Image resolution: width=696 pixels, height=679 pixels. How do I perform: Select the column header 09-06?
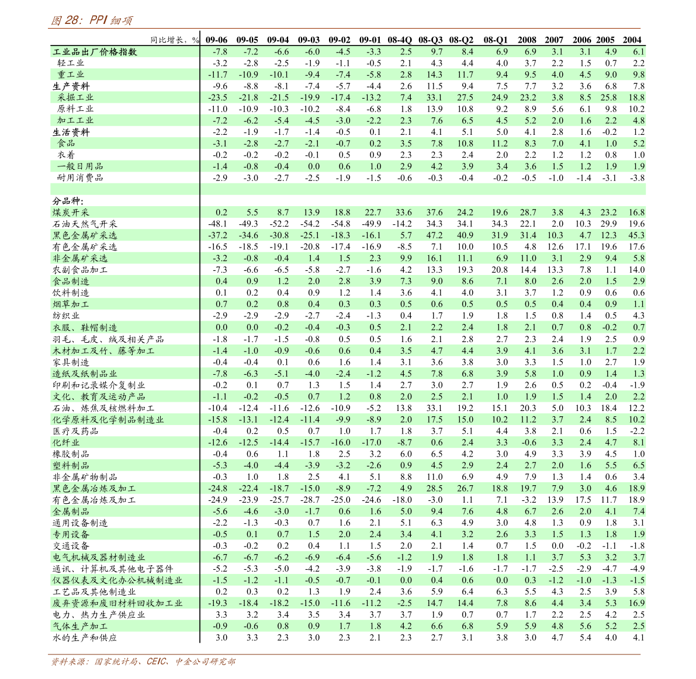pos(217,40)
